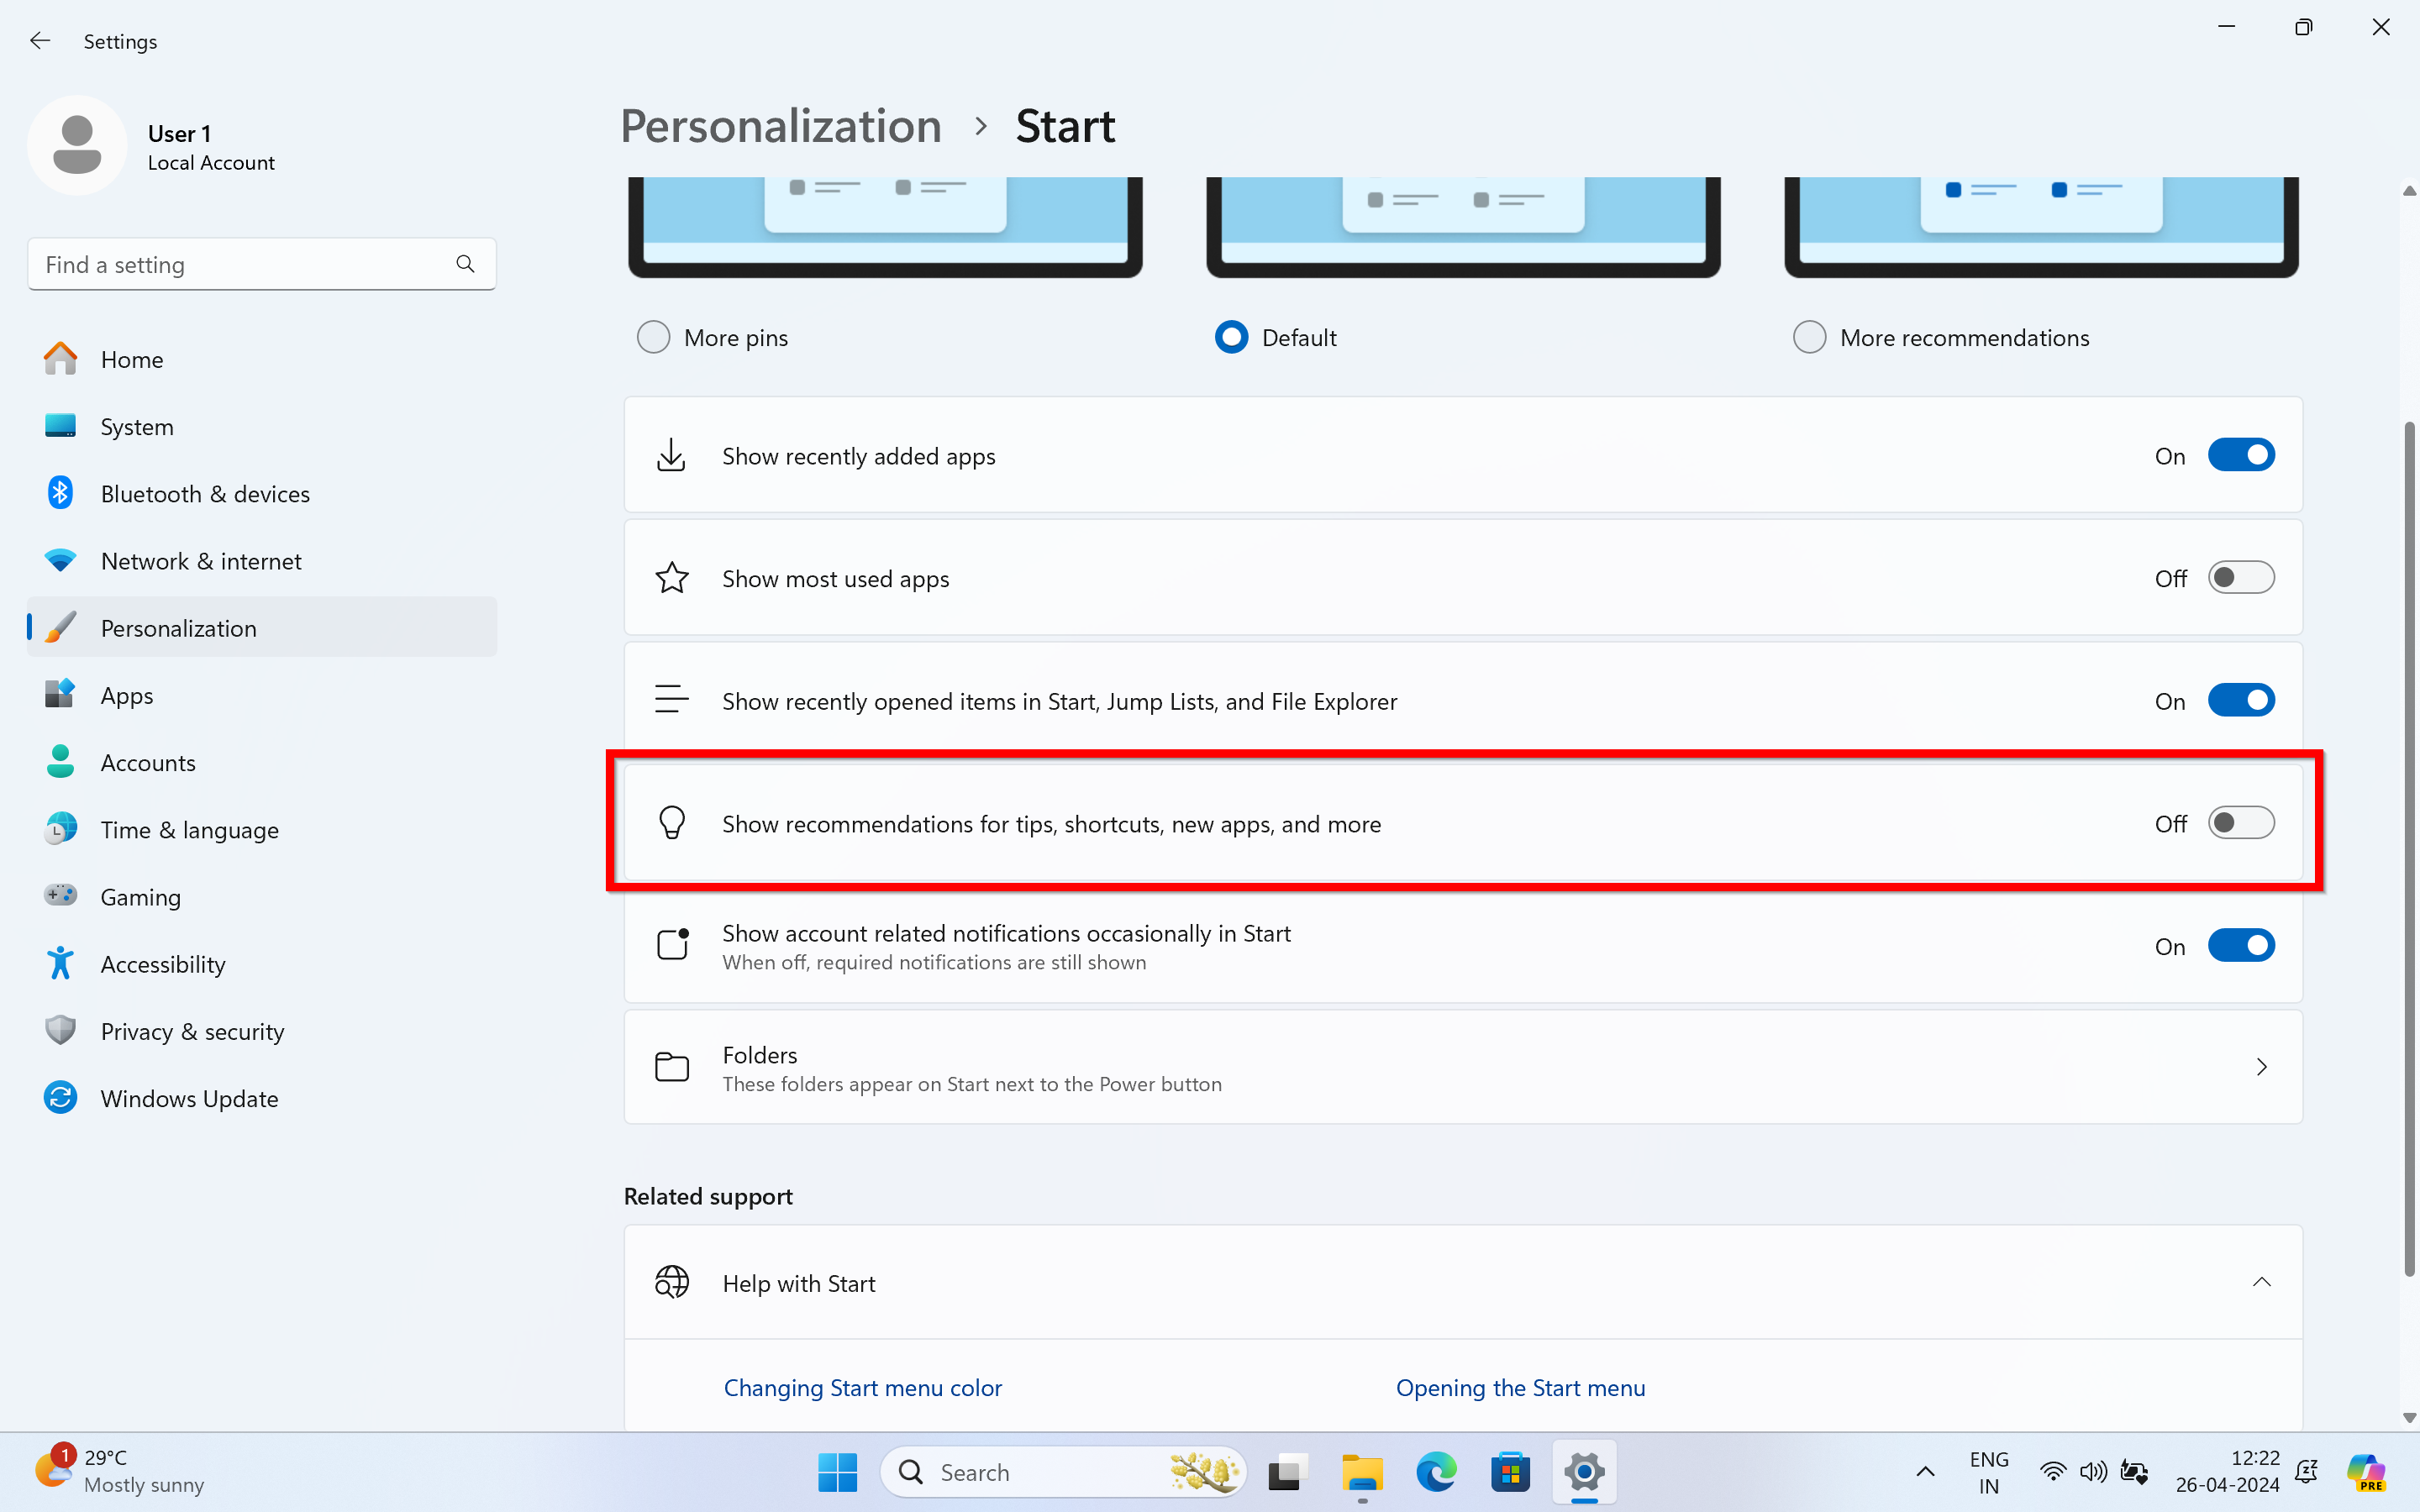Show hidden icons in system tray
Screen dimensions: 2420x1512
tap(1925, 1472)
